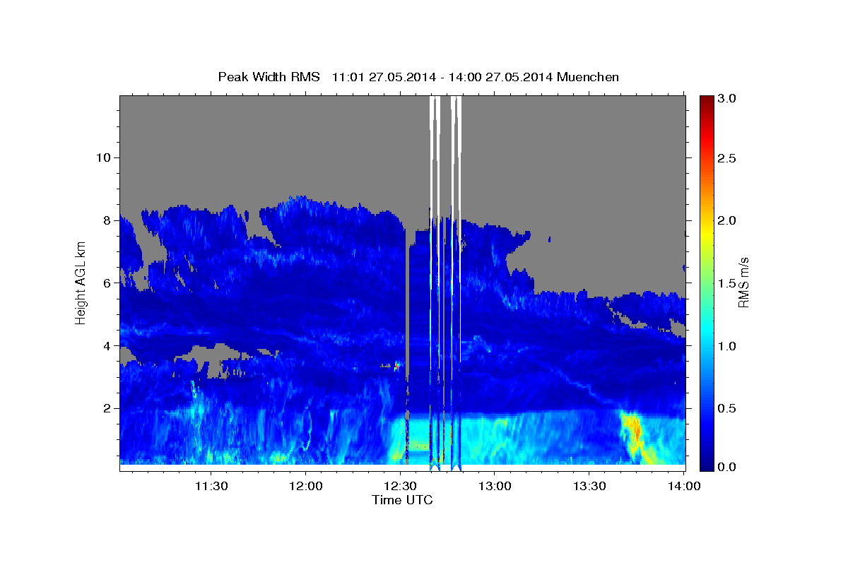Select the 'Height AGL km' axis title
Viewport: 848px width, 565px height.
tap(81, 282)
